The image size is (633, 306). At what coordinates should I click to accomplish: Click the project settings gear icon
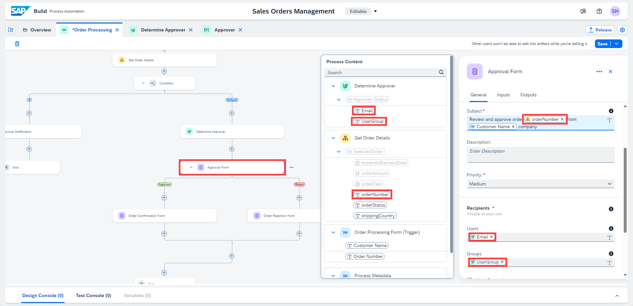coord(622,30)
